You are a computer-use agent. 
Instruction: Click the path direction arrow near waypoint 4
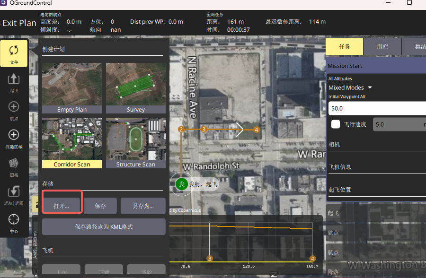[240, 130]
